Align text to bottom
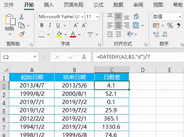Image resolution: width=184 pixels, height=137 pixels. [x=127, y=18]
